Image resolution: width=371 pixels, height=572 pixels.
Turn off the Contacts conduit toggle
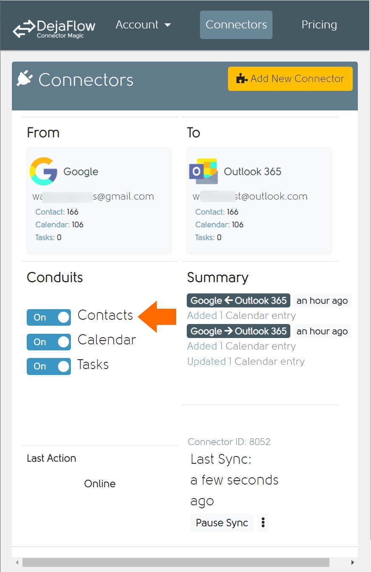tap(49, 317)
